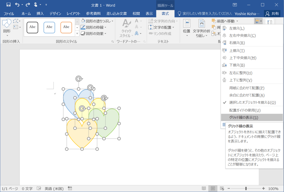Switch to 参考資料 tab

93,14
